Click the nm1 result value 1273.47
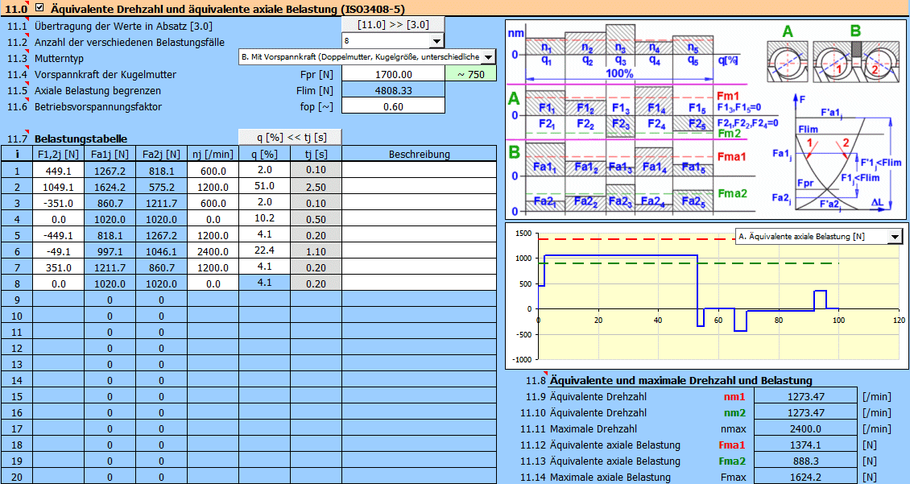The height and width of the screenshot is (484, 910). 806,397
